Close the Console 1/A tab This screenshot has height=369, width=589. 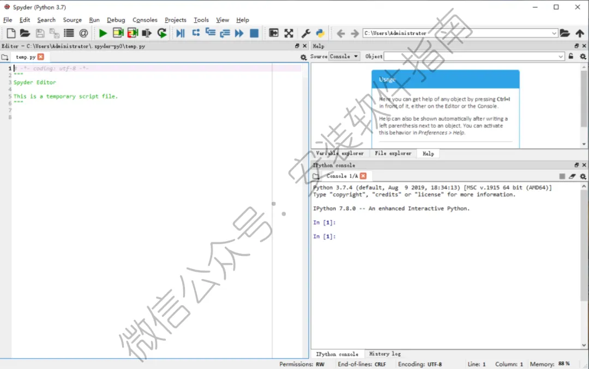363,175
